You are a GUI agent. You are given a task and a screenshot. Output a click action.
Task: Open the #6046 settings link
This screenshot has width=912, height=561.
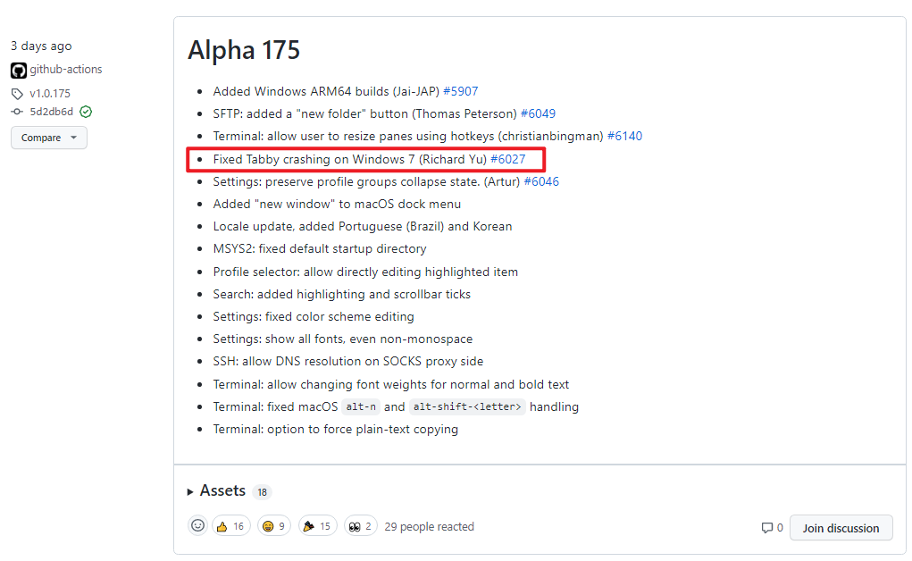(541, 181)
